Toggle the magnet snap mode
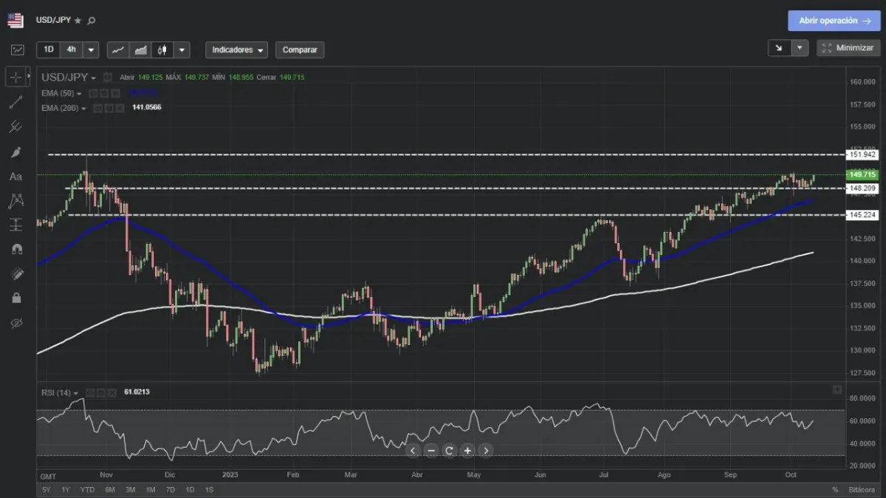 16,249
